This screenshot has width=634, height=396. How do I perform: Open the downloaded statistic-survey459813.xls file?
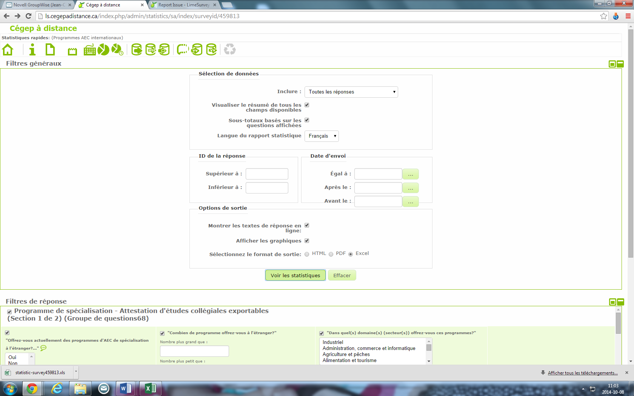[x=37, y=373]
